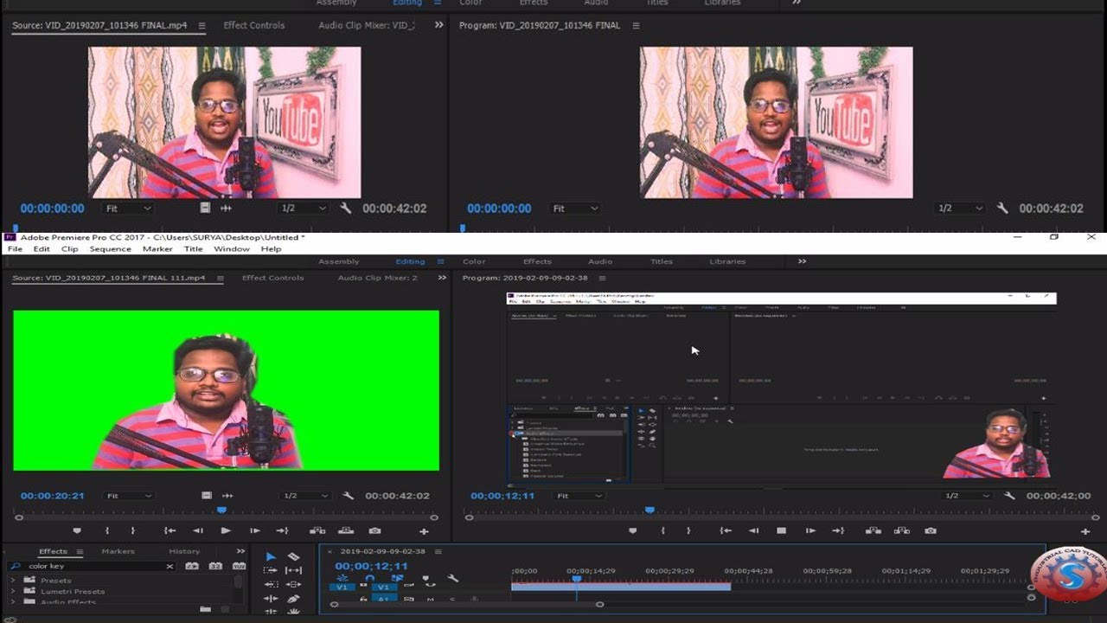The height and width of the screenshot is (623, 1107).
Task: Toggle insert sequences as nests option
Action: point(342,578)
